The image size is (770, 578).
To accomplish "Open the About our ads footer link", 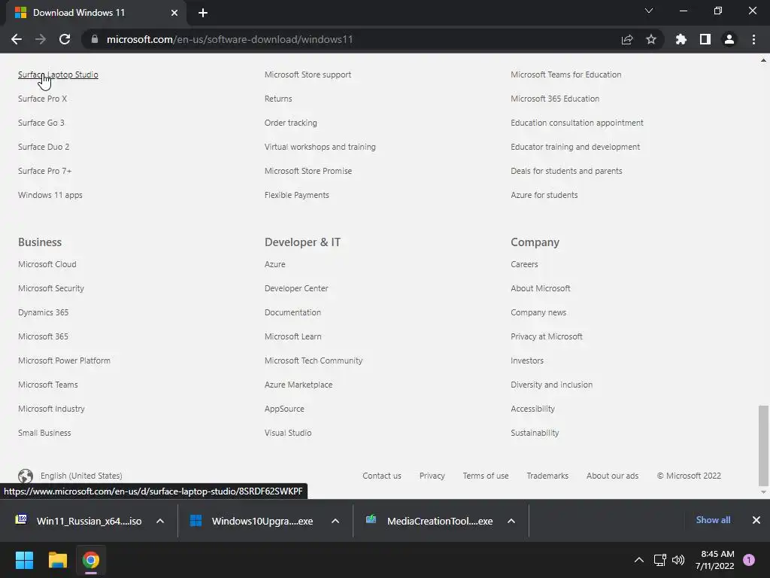I will click(612, 476).
